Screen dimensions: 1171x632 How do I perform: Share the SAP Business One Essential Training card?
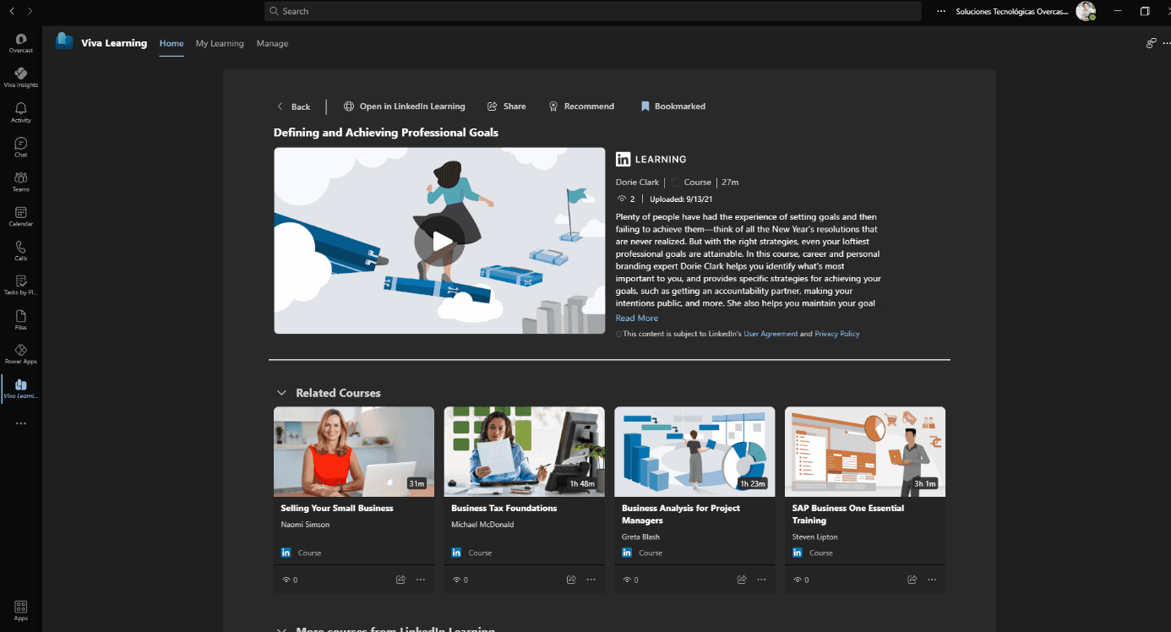(912, 580)
